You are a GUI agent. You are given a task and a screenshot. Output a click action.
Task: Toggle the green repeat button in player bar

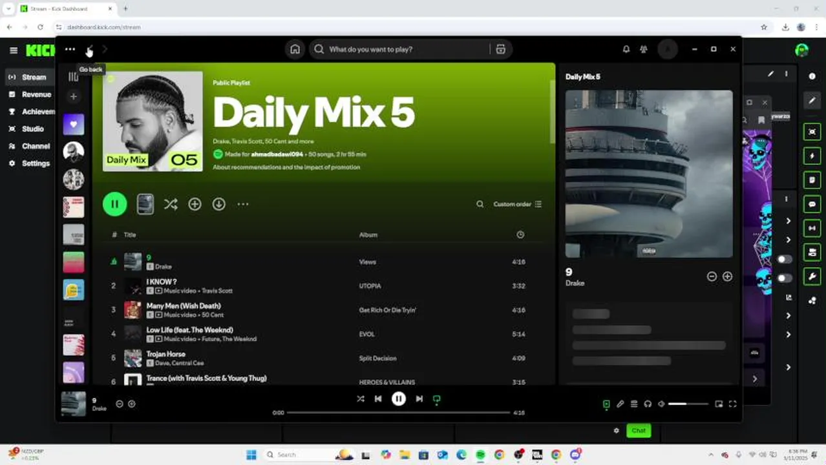coord(437,399)
